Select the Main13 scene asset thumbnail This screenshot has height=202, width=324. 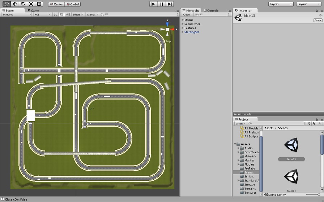coord(291,145)
